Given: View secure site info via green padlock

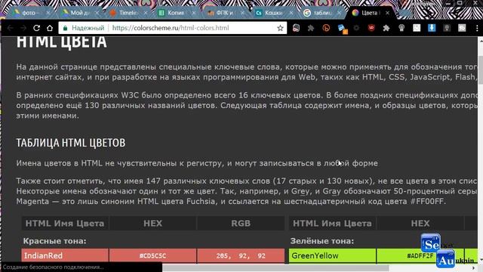Looking at the screenshot, I should 66,28.
